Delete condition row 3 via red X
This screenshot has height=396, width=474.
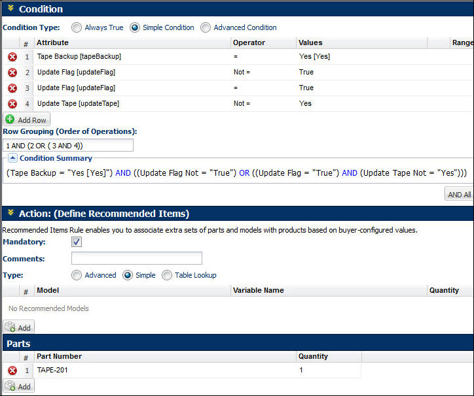[12, 88]
